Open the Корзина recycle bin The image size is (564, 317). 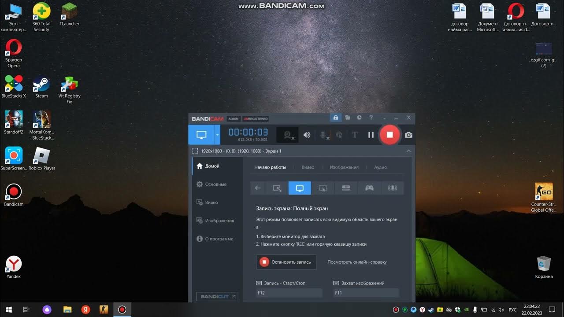(x=544, y=267)
